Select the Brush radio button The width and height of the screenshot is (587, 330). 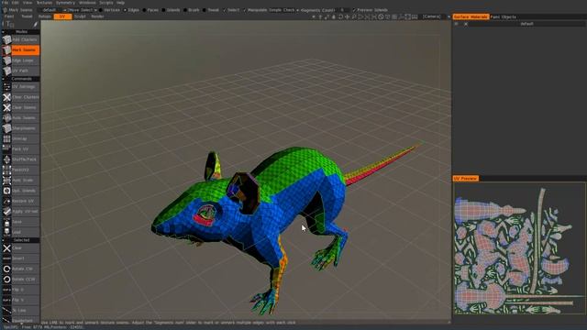pyautogui.click(x=185, y=10)
